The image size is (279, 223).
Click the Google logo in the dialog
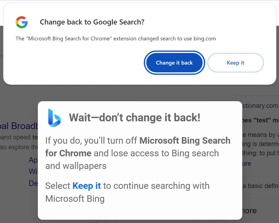(22, 22)
